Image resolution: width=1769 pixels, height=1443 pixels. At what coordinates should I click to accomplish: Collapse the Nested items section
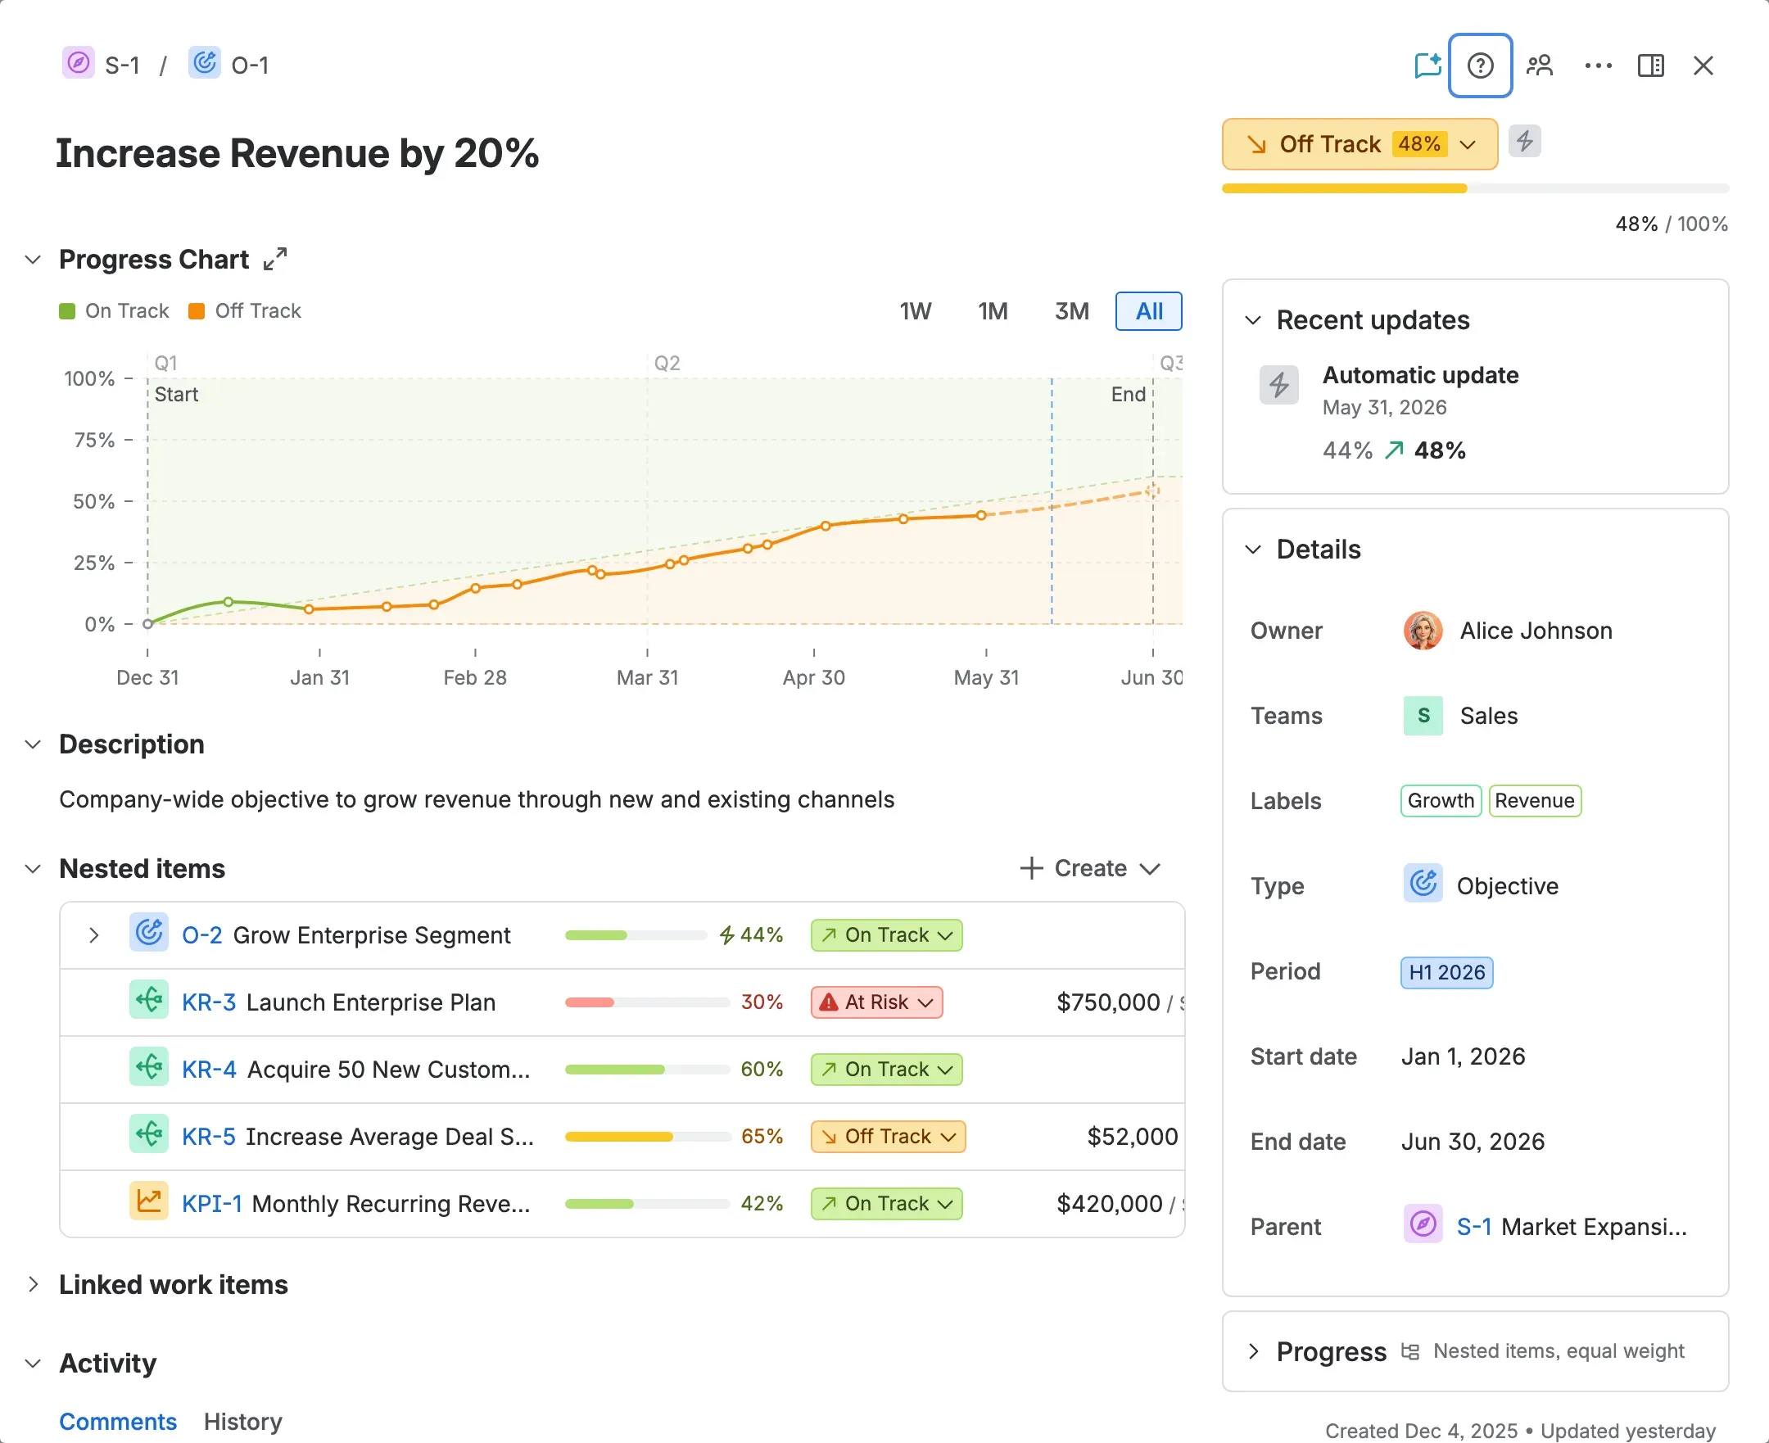pyautogui.click(x=34, y=869)
